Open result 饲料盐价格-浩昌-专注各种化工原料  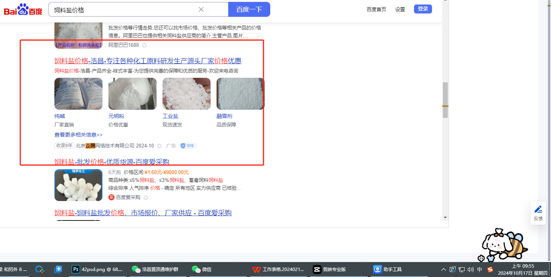(148, 61)
